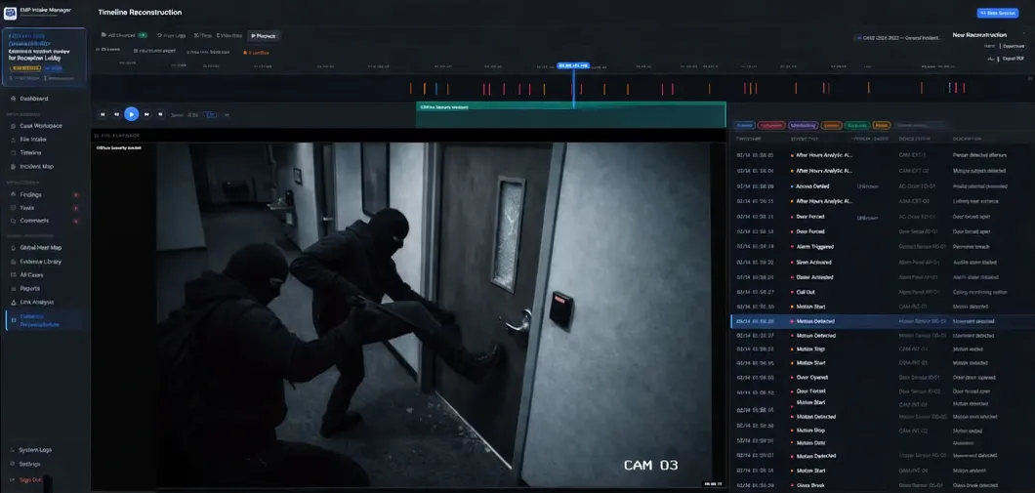Click the Conflicts indicator with orange dot

[256, 52]
